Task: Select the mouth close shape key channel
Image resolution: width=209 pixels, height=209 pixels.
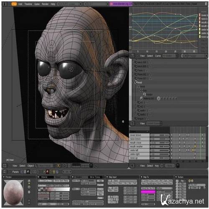Action: pos(140,143)
